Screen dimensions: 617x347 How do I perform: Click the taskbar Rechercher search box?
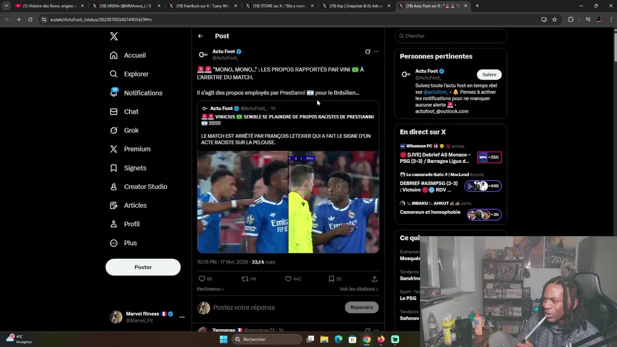pos(267,339)
